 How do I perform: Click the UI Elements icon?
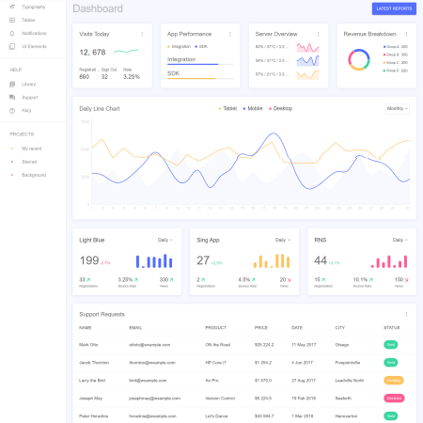coord(12,46)
